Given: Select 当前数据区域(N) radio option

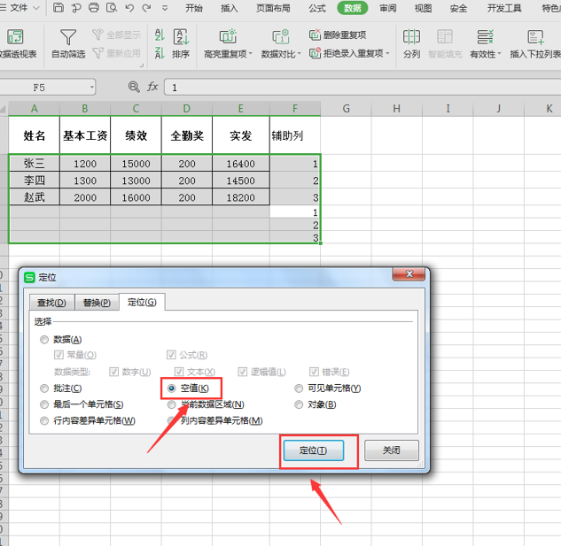Looking at the screenshot, I should pos(172,404).
